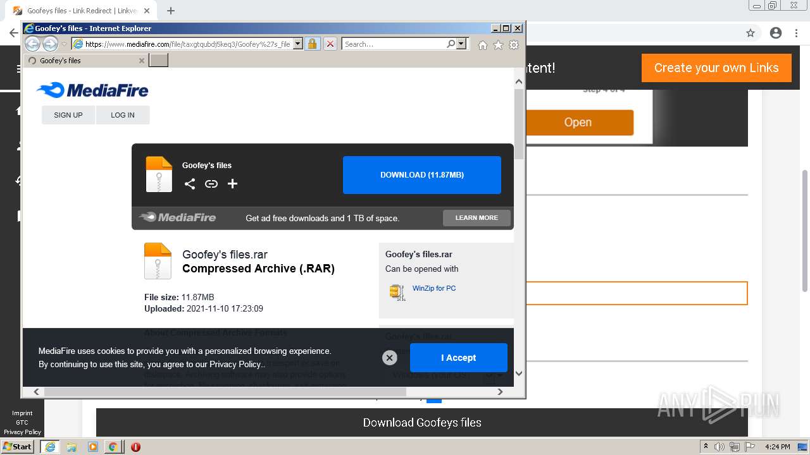Open the Windows Start menu
The width and height of the screenshot is (810, 455).
coord(18,446)
